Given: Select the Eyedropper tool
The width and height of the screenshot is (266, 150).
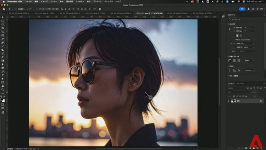Looking at the screenshot, I should pos(2,39).
